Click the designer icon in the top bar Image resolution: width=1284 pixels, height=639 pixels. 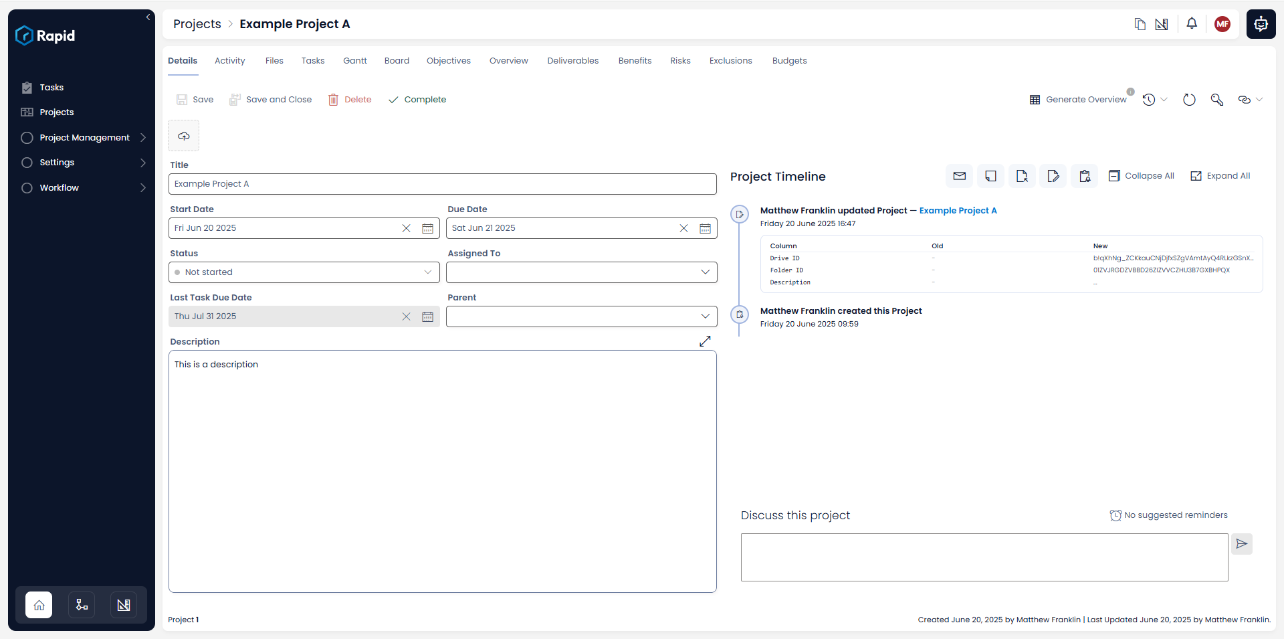1162,24
